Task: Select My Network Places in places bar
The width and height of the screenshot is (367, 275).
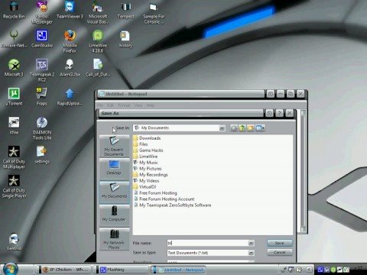Action: pos(114,239)
